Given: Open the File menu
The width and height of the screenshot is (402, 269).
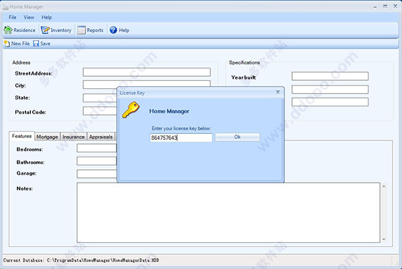Looking at the screenshot, I should [x=12, y=17].
